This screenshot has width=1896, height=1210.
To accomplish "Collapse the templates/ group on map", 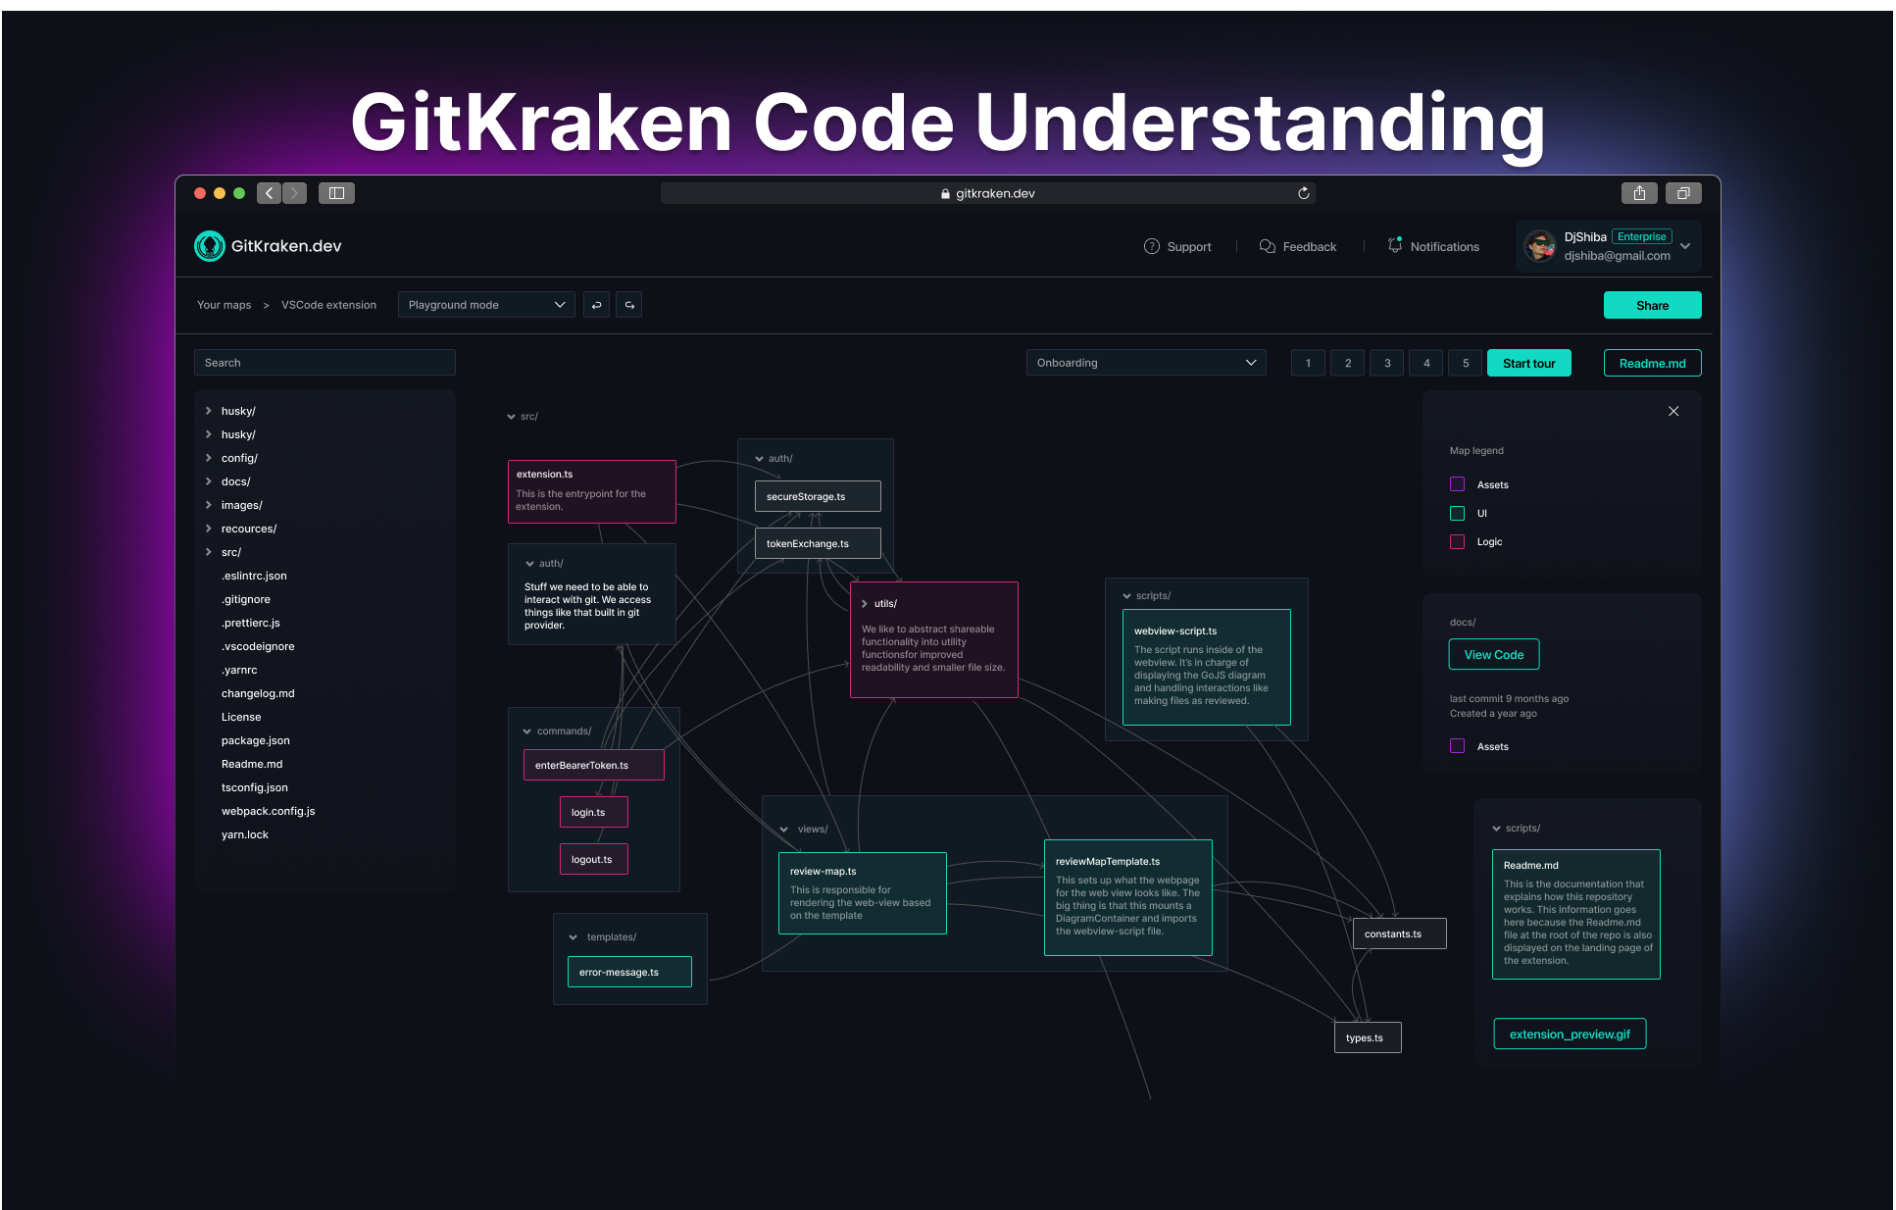I will click(x=573, y=937).
